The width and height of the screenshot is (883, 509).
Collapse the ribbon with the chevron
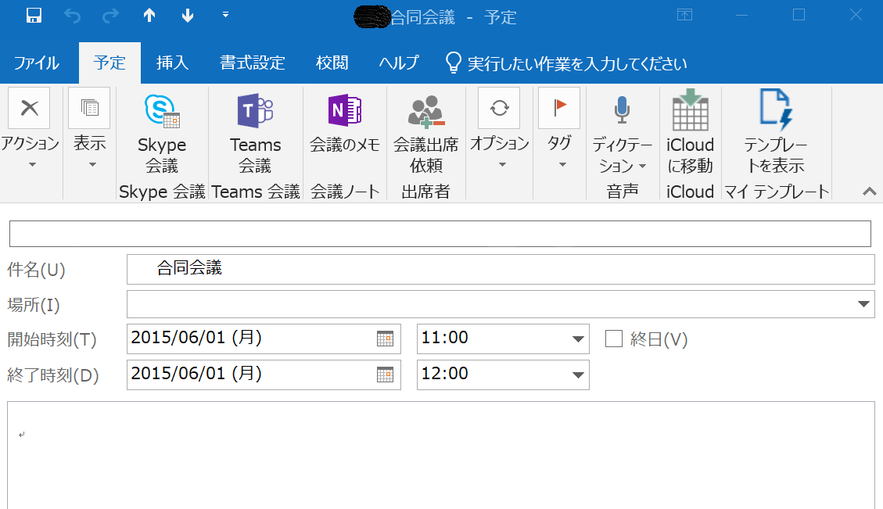click(869, 192)
